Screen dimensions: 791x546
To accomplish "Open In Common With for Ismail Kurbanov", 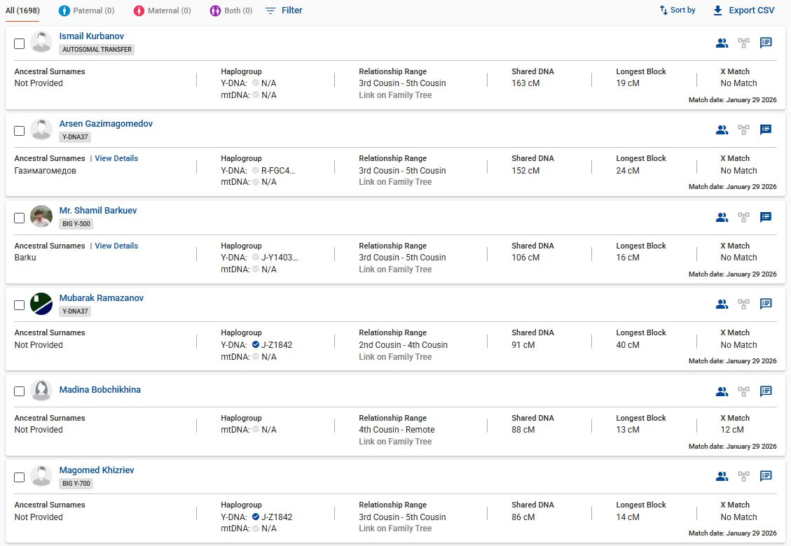I will pyautogui.click(x=722, y=43).
